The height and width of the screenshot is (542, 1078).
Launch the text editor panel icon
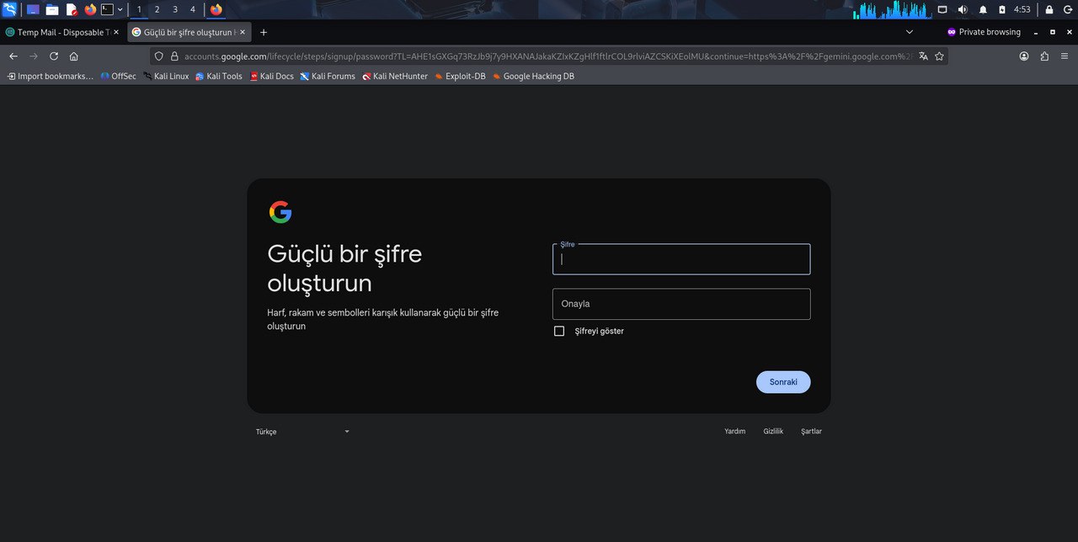pyautogui.click(x=72, y=9)
